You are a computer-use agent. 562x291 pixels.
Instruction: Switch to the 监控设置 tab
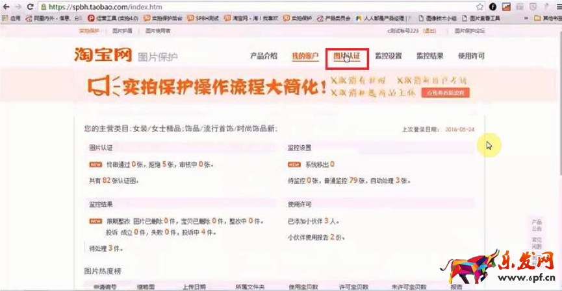(x=389, y=56)
